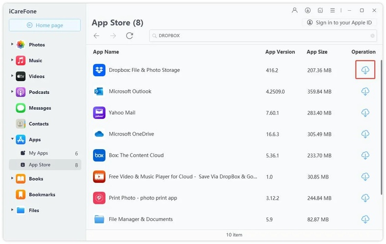386x244 pixels.
Task: Click the Free Video & Music Player icon
Action: tap(99, 177)
